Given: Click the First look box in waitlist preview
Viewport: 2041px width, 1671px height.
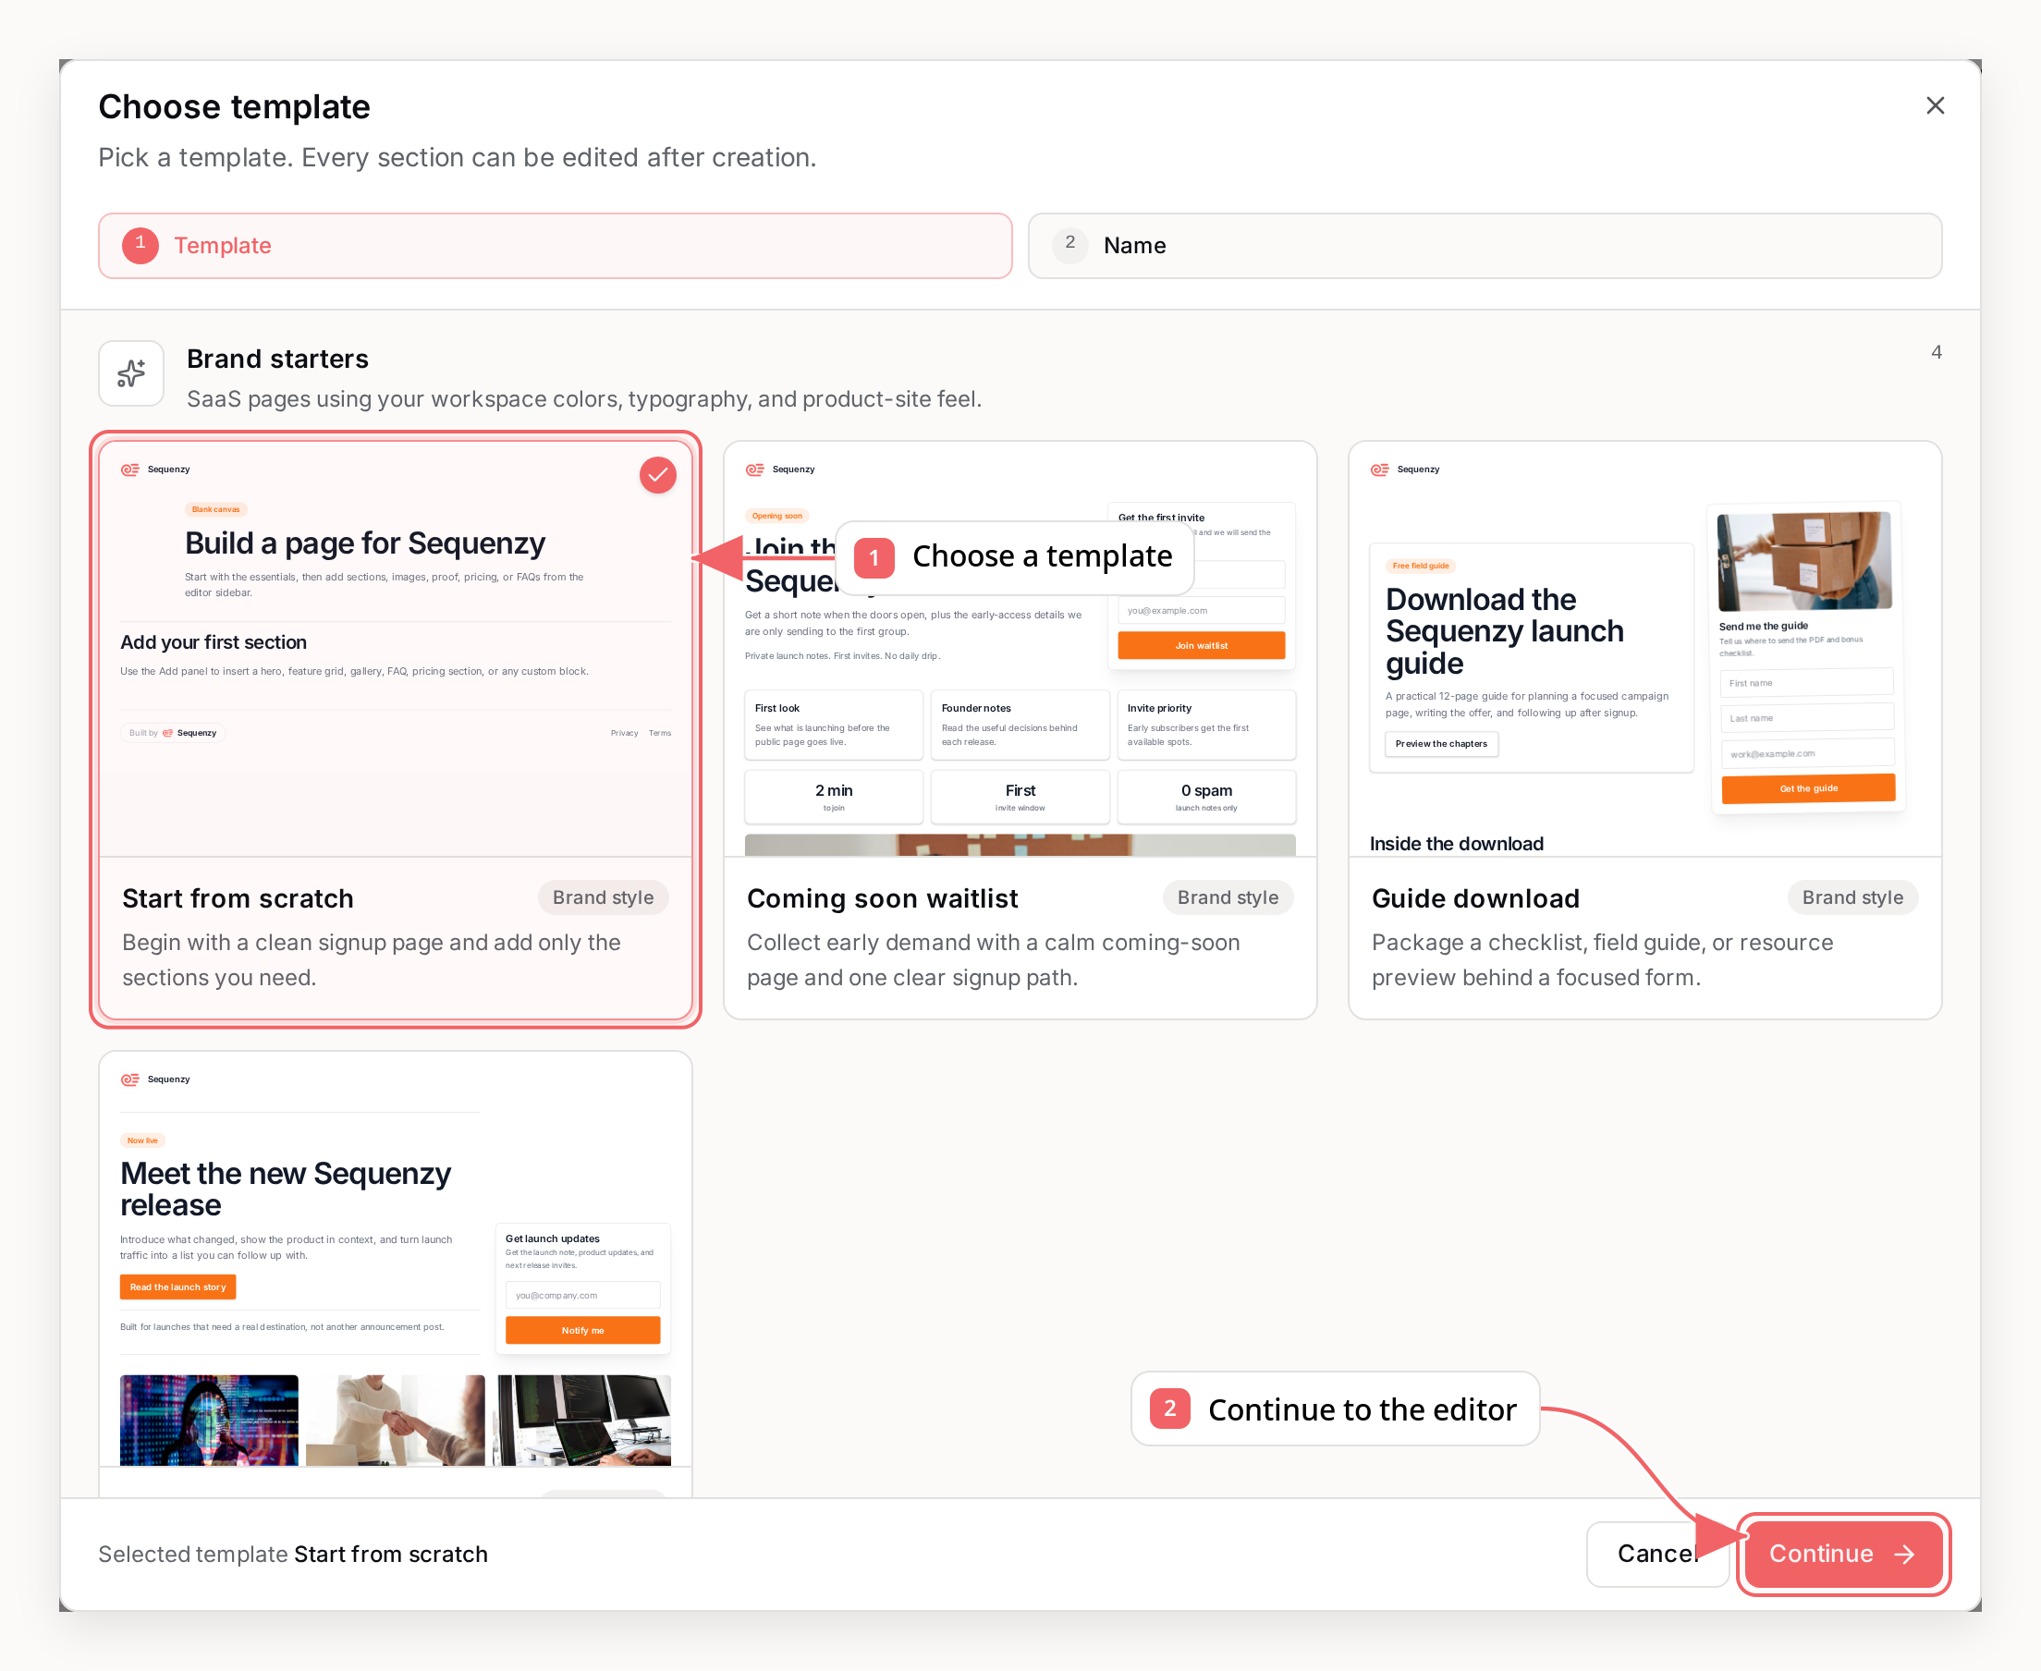Looking at the screenshot, I should (x=833, y=725).
